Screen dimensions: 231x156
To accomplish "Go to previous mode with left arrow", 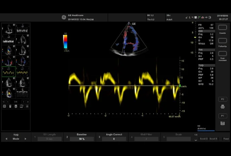I will [6, 139].
